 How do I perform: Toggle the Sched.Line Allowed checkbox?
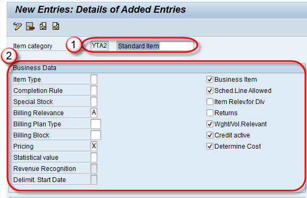point(210,91)
